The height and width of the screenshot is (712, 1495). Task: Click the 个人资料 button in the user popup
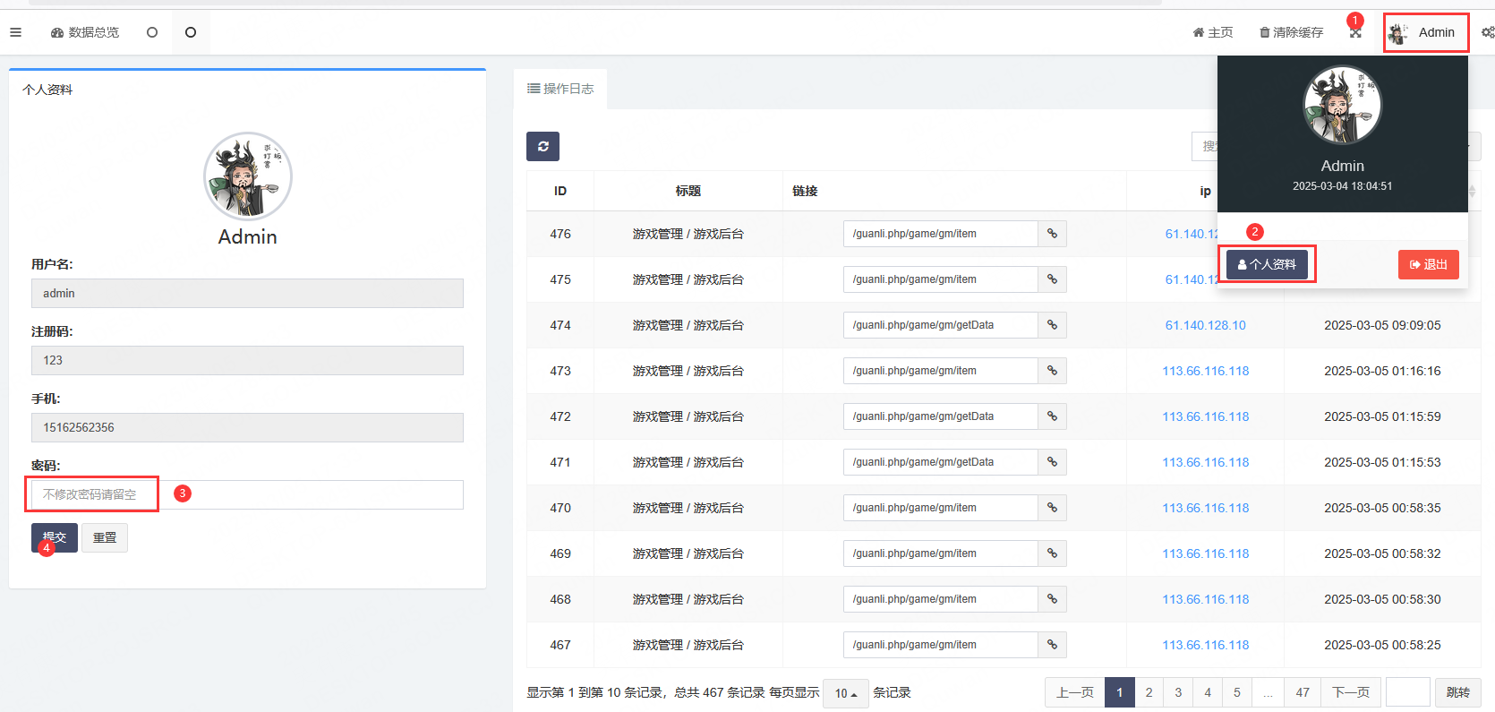click(1267, 264)
